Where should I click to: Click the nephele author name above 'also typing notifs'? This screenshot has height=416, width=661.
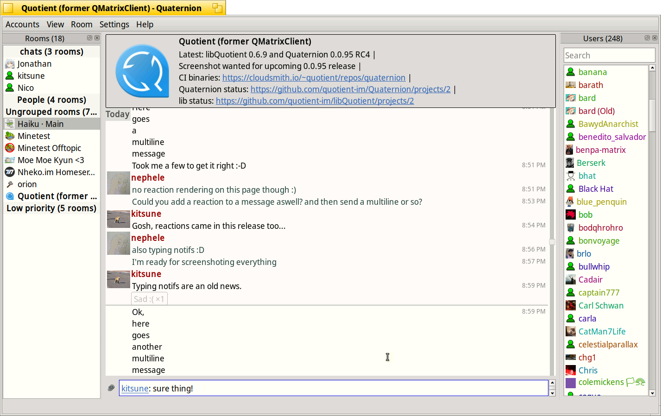click(148, 238)
